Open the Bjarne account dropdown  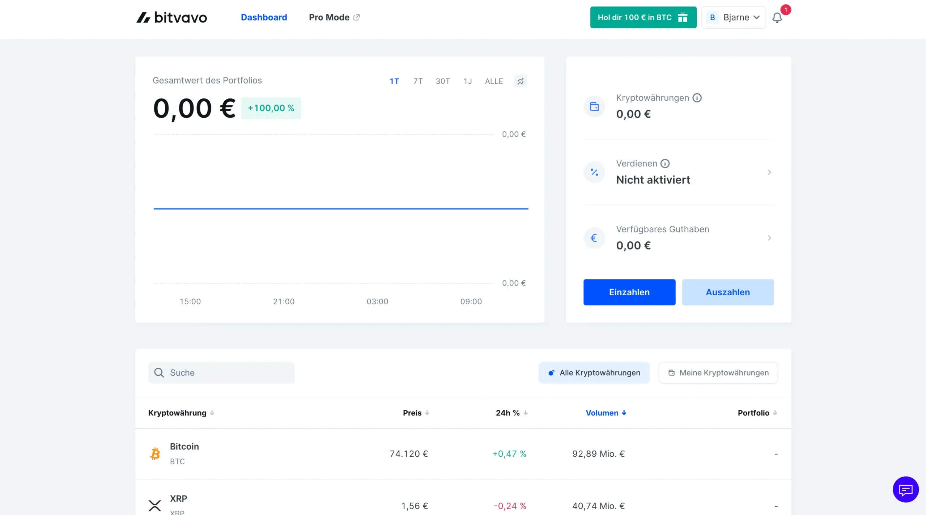click(x=734, y=17)
